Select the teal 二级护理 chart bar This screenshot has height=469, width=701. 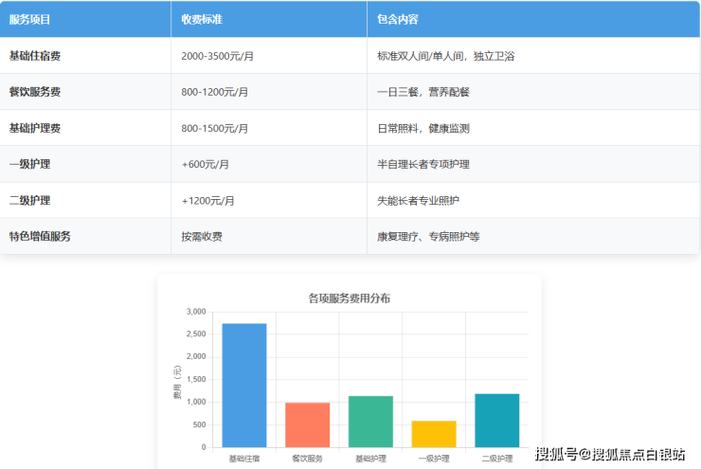coord(496,420)
